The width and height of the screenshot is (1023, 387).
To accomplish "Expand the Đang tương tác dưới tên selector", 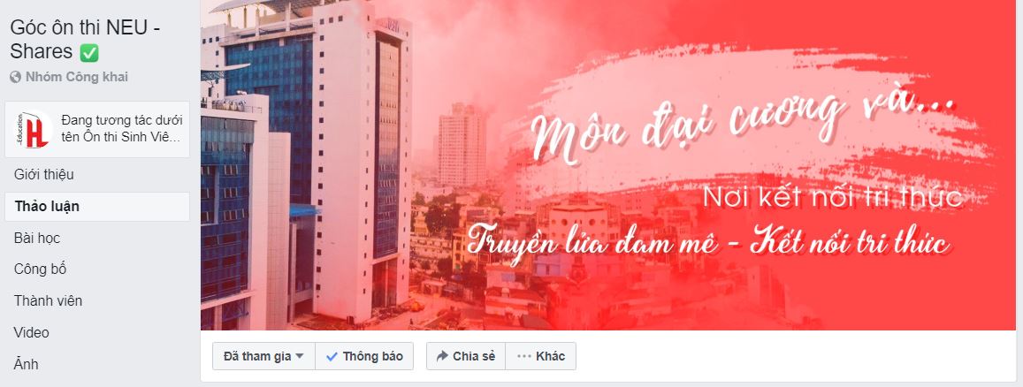I will click(97, 129).
